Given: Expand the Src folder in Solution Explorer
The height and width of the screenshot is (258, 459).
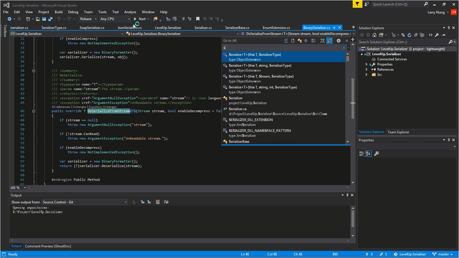Looking at the screenshot, I should [x=367, y=75].
